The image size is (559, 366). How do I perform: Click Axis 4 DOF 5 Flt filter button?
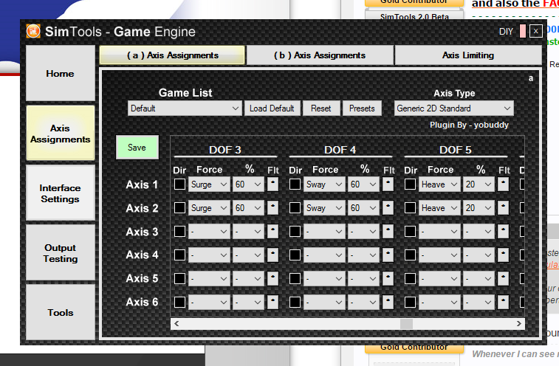[x=503, y=255]
